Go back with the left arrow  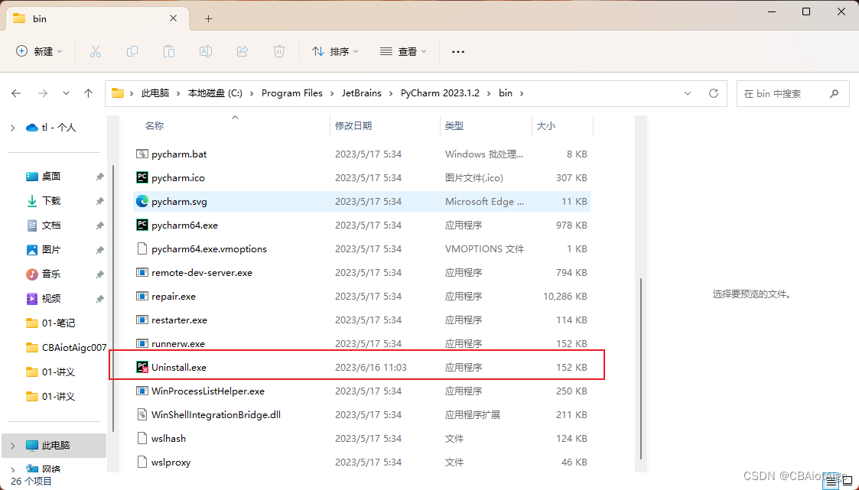(x=16, y=93)
